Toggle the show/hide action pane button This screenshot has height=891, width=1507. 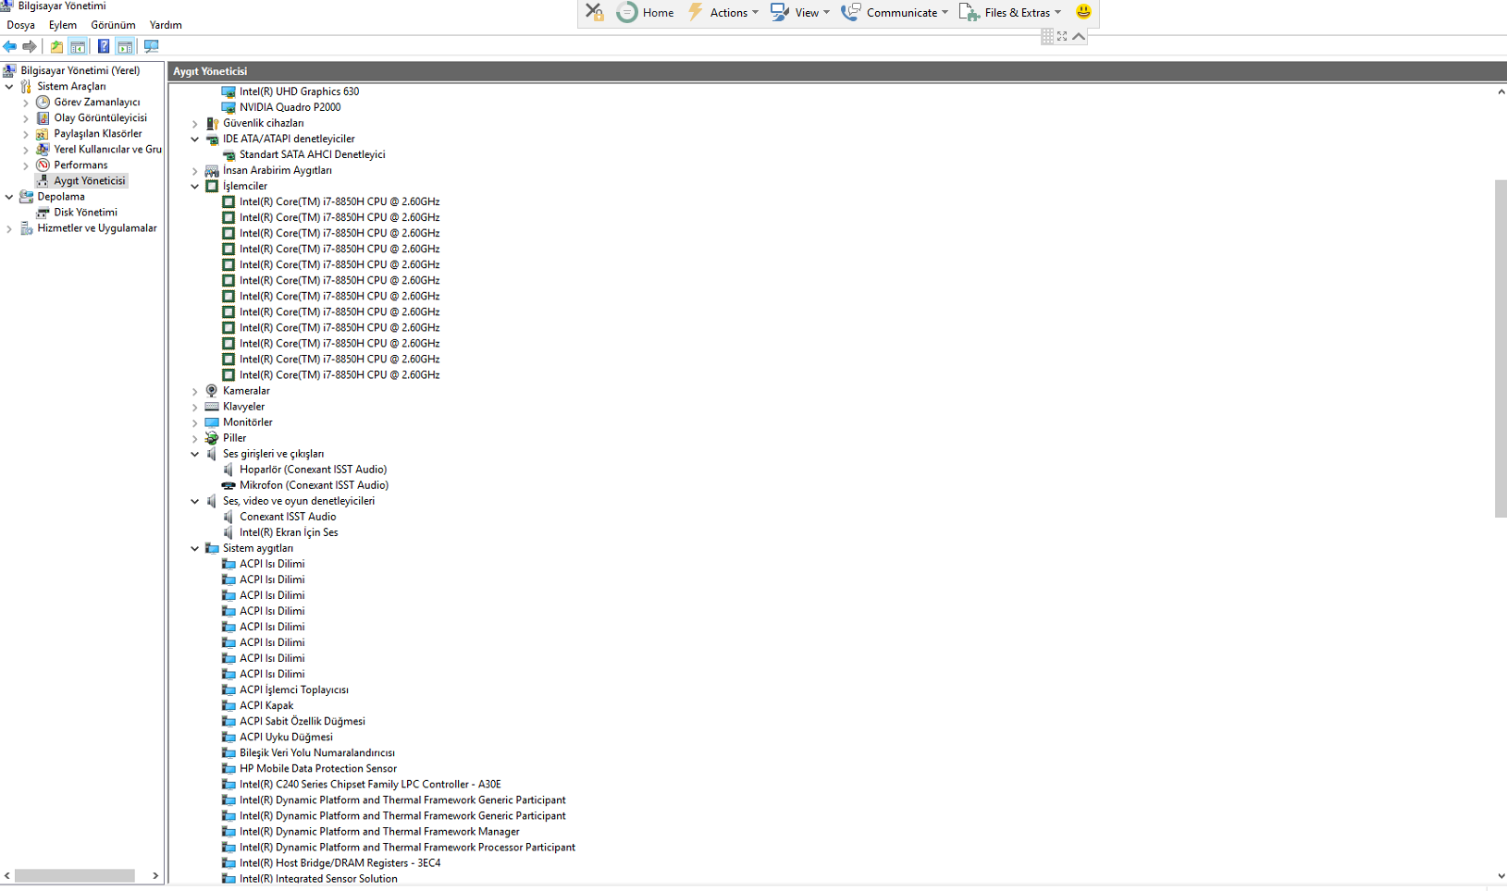click(125, 46)
